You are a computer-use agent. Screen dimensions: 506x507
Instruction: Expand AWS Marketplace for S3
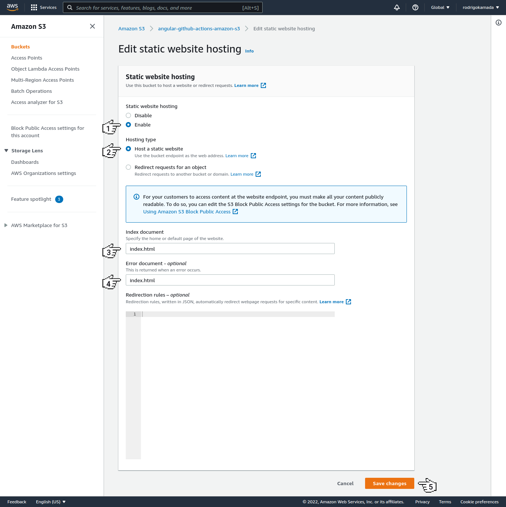6,225
